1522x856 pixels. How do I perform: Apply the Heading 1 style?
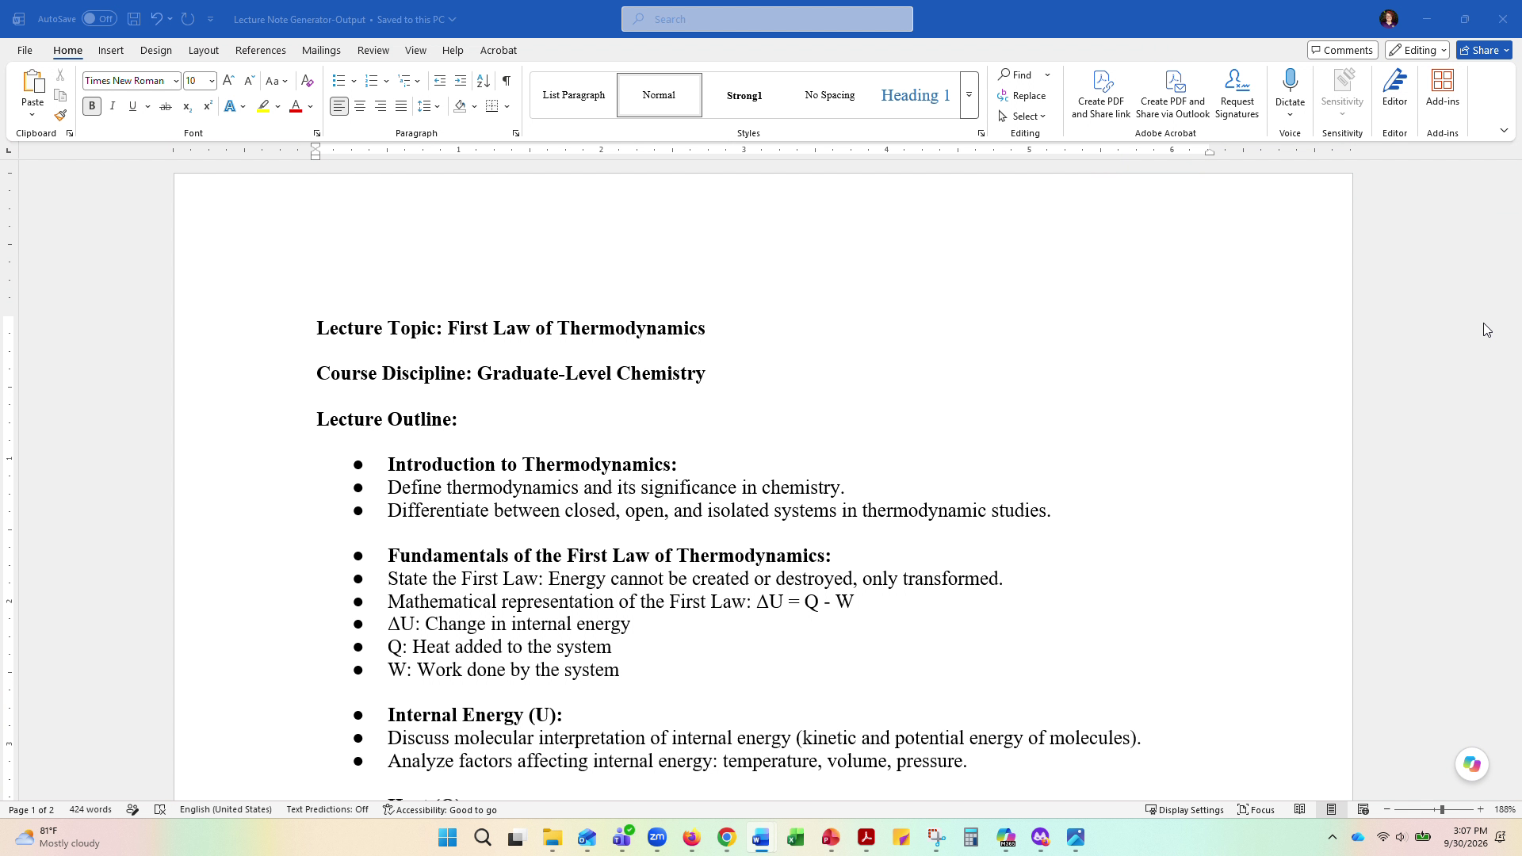click(916, 95)
